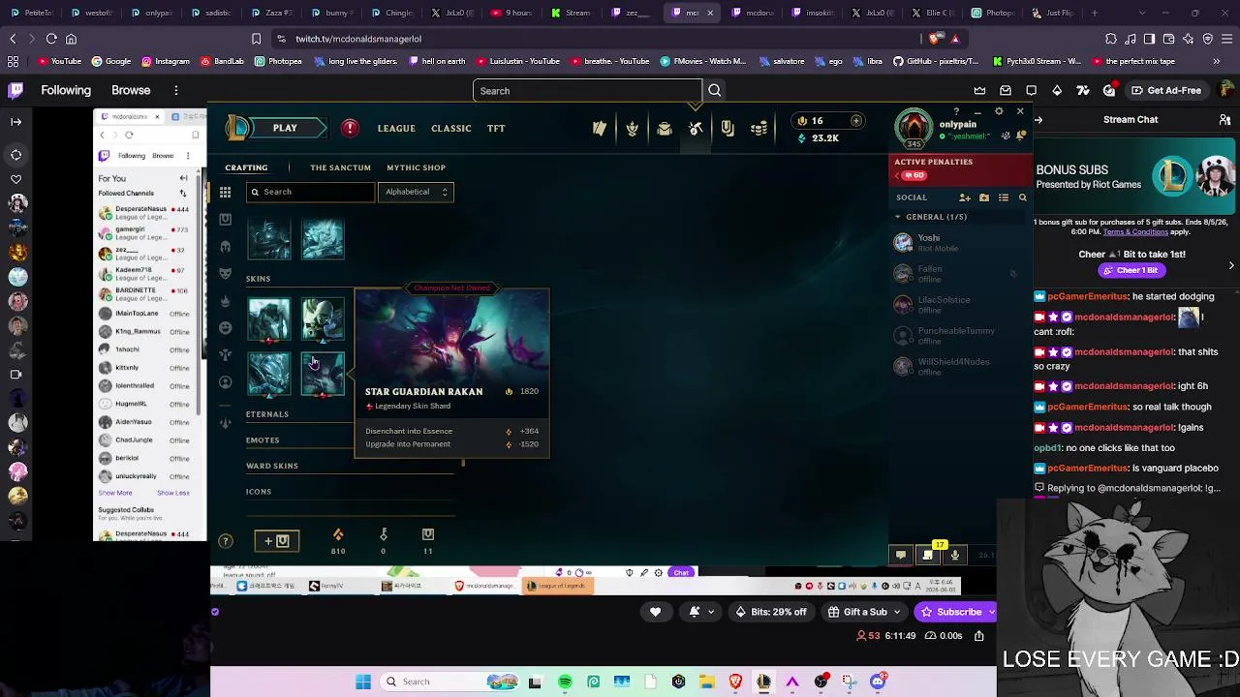Select the all-items grid filter in loot sidebar
Screen dimensions: 1240x697
click(225, 193)
